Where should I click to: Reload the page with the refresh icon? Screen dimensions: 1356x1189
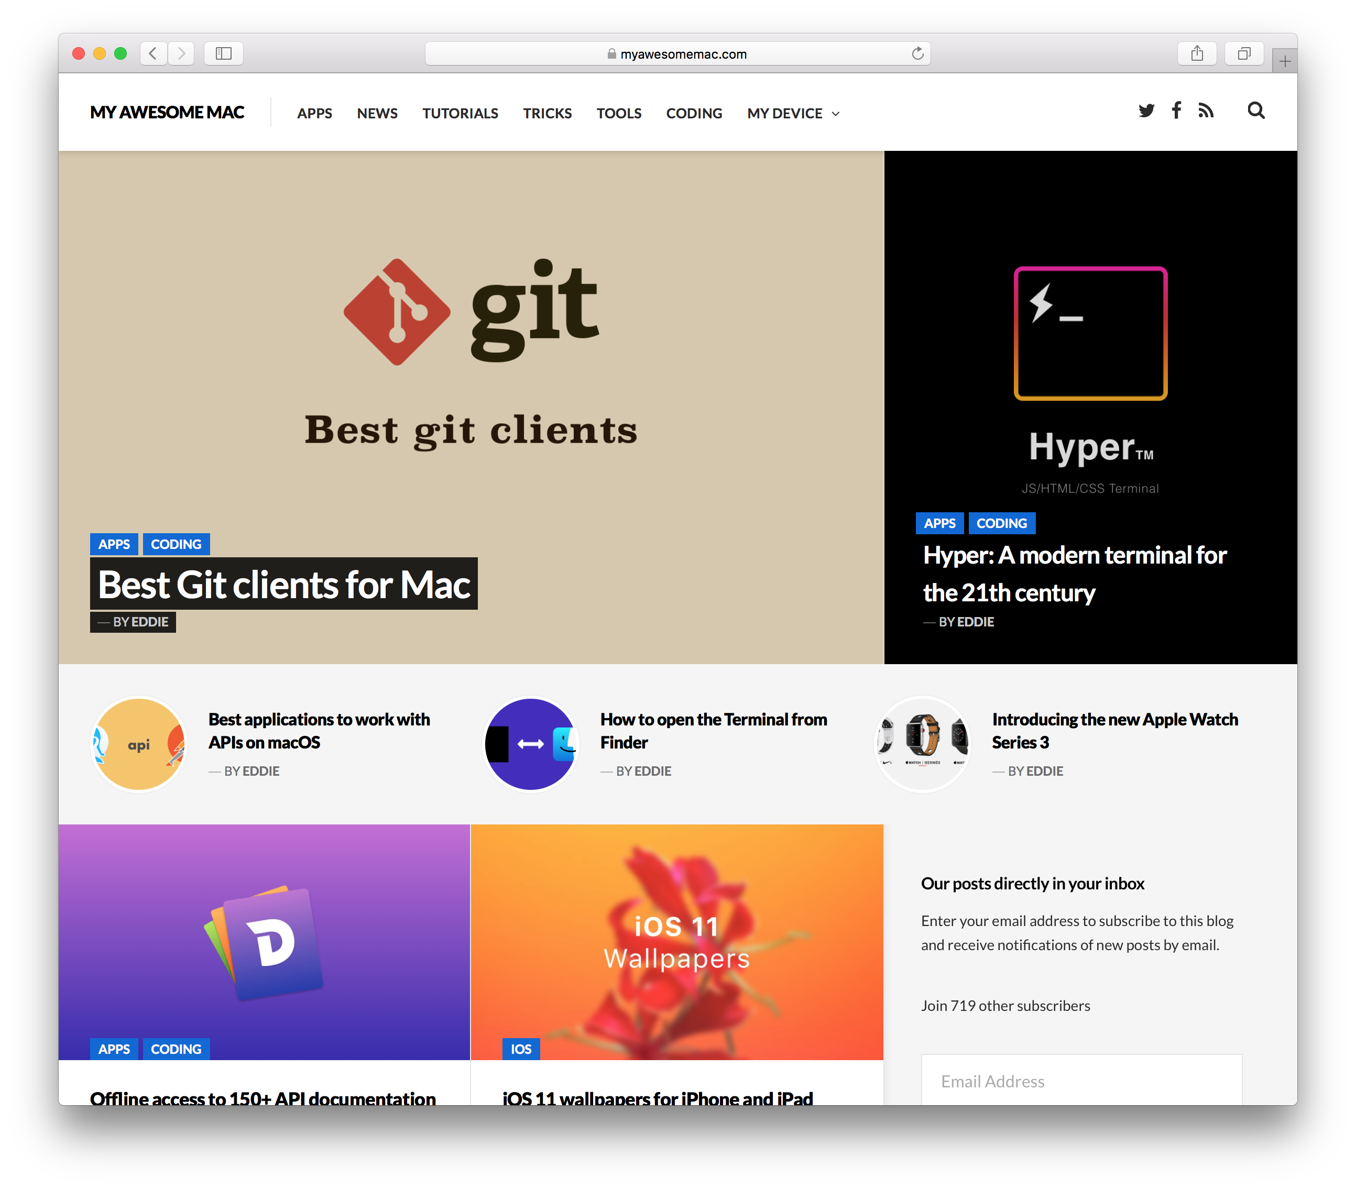pos(917,54)
